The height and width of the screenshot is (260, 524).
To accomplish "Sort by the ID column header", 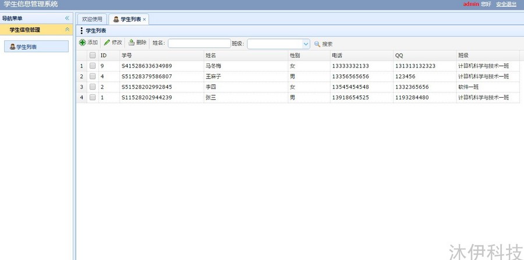I will coord(109,55).
